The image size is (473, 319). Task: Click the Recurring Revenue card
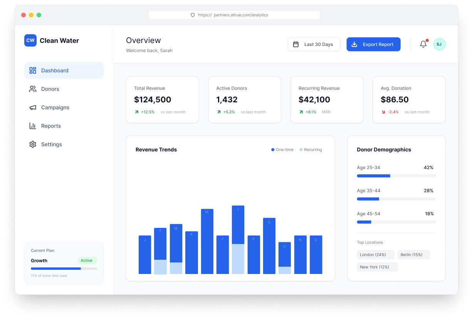coord(327,100)
